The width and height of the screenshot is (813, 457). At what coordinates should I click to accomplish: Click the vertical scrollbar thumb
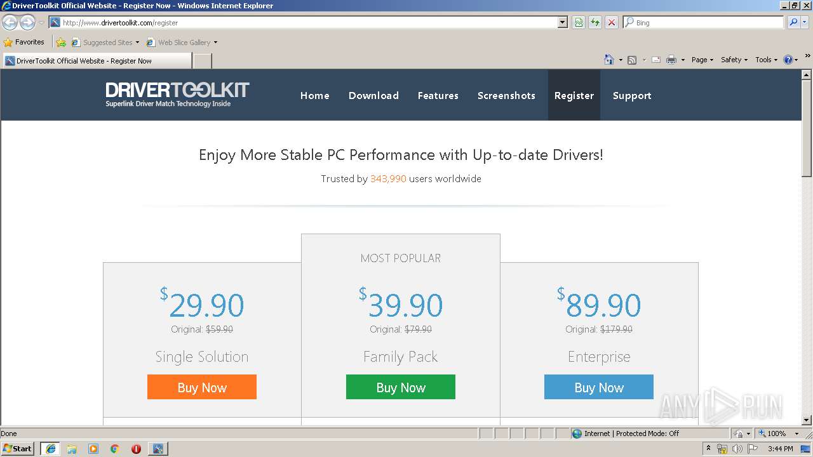[807, 128]
